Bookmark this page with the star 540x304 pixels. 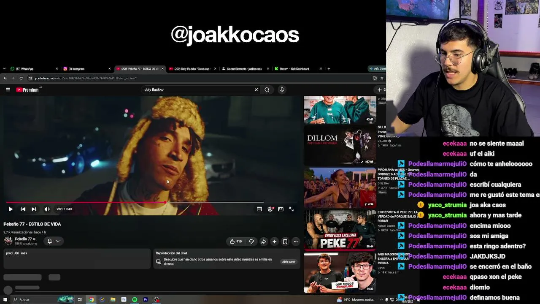coord(382,78)
